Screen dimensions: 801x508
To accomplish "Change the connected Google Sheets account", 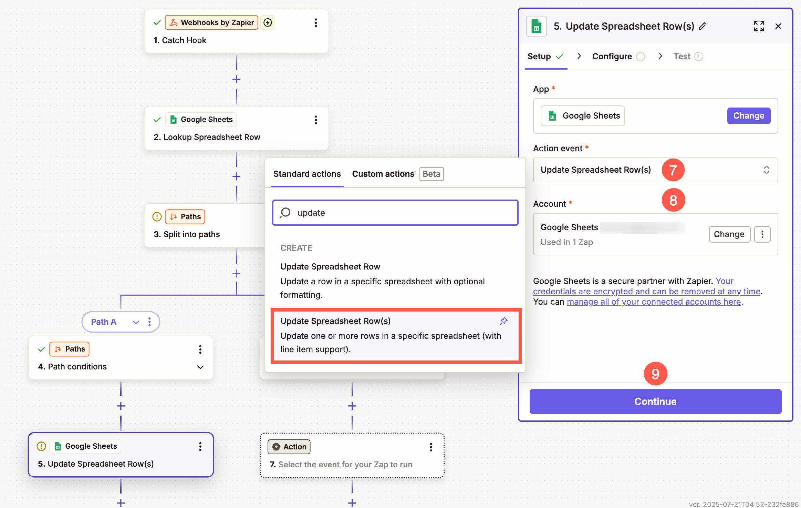I will click(729, 234).
